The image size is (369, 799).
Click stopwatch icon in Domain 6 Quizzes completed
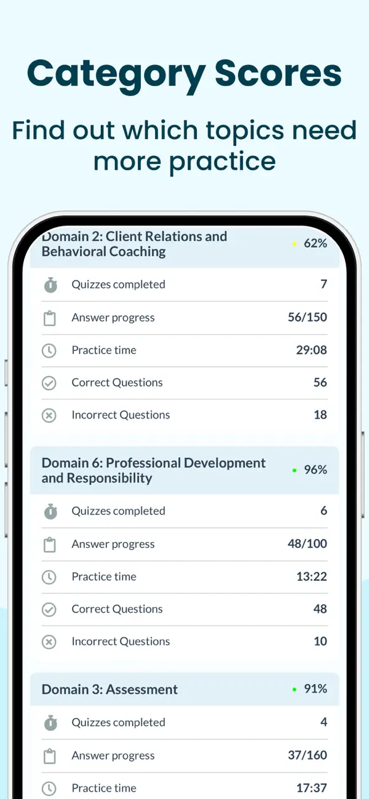tap(49, 511)
